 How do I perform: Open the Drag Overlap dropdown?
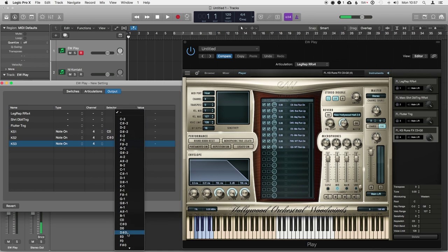[370, 28]
